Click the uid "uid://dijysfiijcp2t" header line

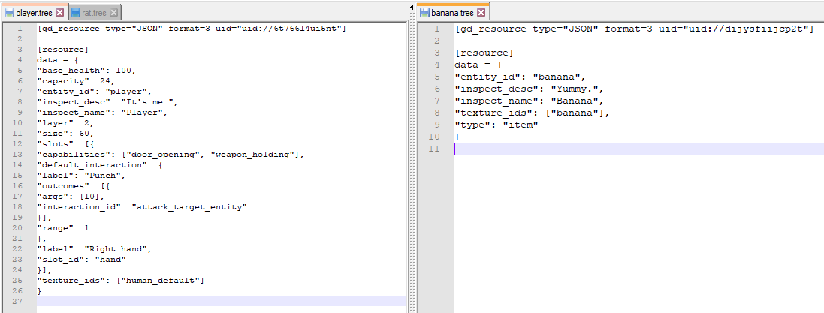point(634,29)
